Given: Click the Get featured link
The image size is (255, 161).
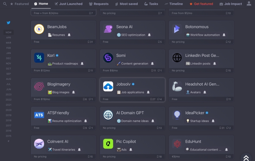Looking at the screenshot, I should coord(201,4).
